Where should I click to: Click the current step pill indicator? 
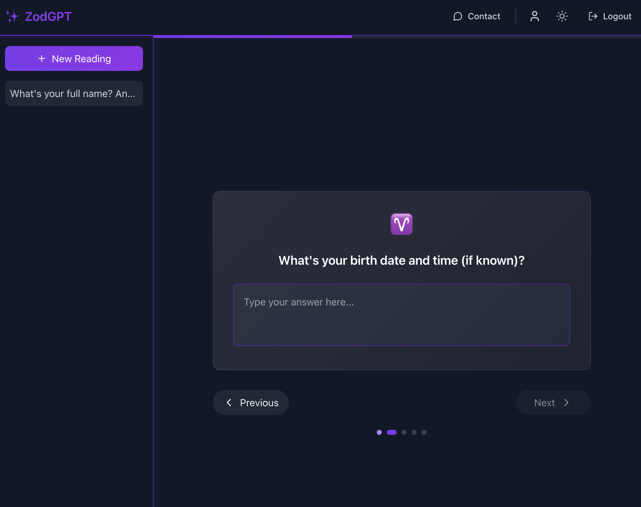coord(391,432)
